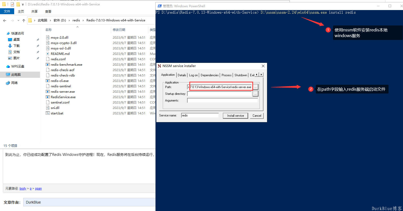The image size is (403, 211).
Task: Select 此电脑 in the navigation pane
Action: click(x=20, y=75)
